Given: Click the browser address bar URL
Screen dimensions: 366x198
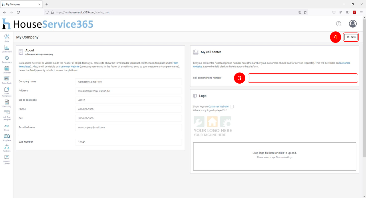Looking at the screenshot, I should (83, 12).
